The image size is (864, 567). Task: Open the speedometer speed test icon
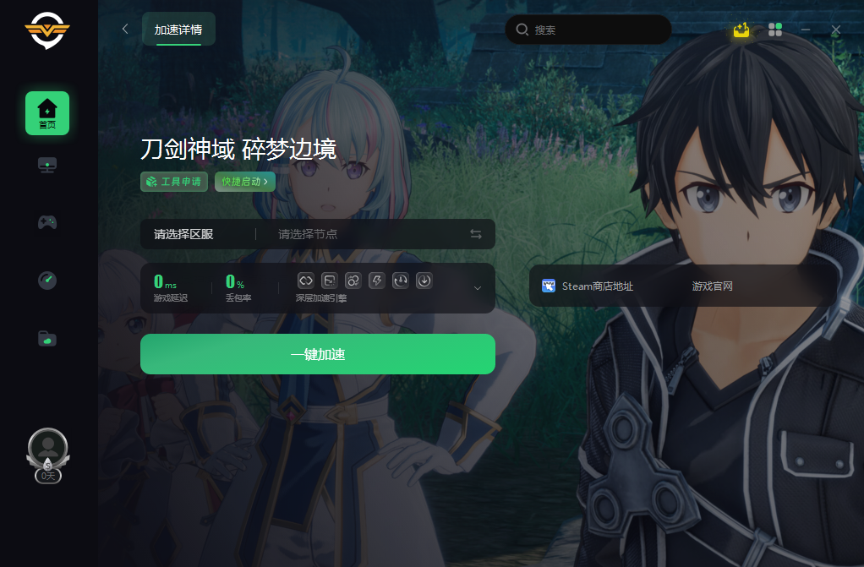click(x=47, y=281)
